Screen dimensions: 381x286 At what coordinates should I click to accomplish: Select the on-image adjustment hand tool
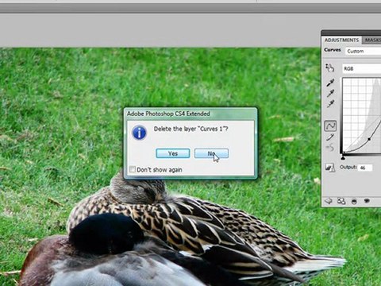pyautogui.click(x=329, y=68)
